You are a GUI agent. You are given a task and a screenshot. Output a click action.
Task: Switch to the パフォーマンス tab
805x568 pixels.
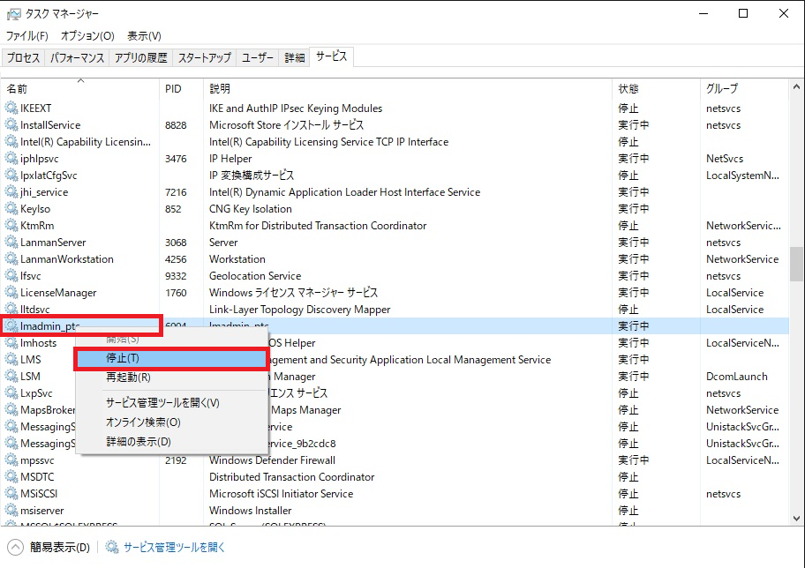coord(77,57)
